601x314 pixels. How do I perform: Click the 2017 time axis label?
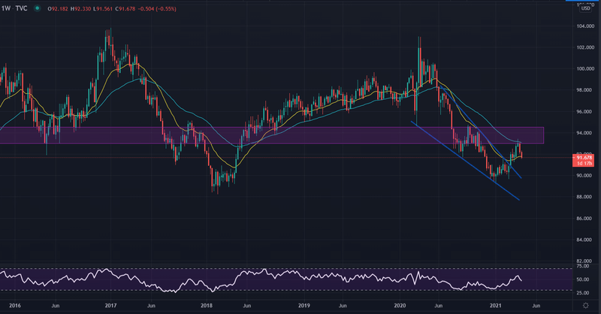[110, 306]
